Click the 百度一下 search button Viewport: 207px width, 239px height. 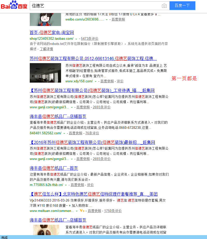pos(182,6)
